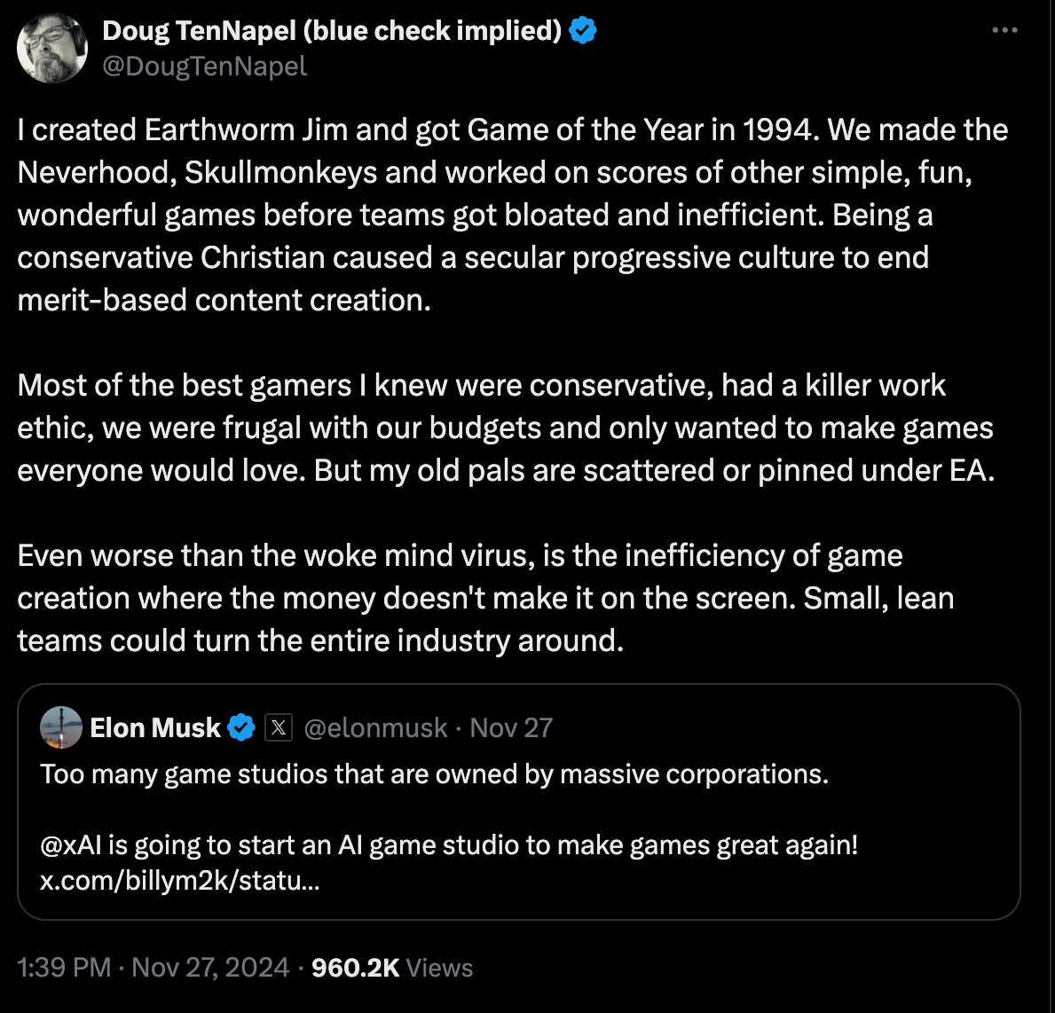The height and width of the screenshot is (1013, 1055).
Task: Click the quoted post's Nov 27 date
Action: (511, 728)
